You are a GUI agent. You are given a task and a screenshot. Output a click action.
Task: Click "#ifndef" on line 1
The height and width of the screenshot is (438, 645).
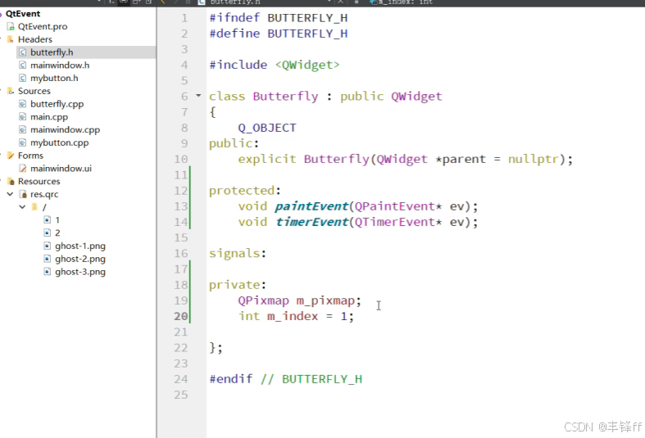coord(234,18)
